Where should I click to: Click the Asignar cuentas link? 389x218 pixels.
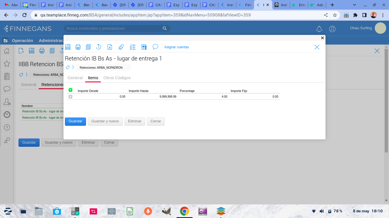point(177,47)
